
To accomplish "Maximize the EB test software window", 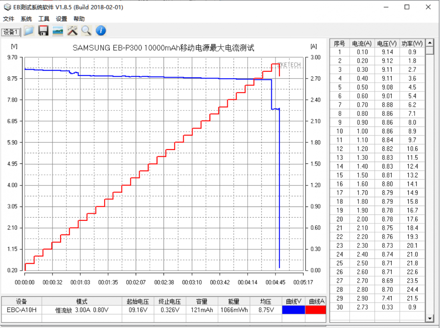I will click(407, 7).
